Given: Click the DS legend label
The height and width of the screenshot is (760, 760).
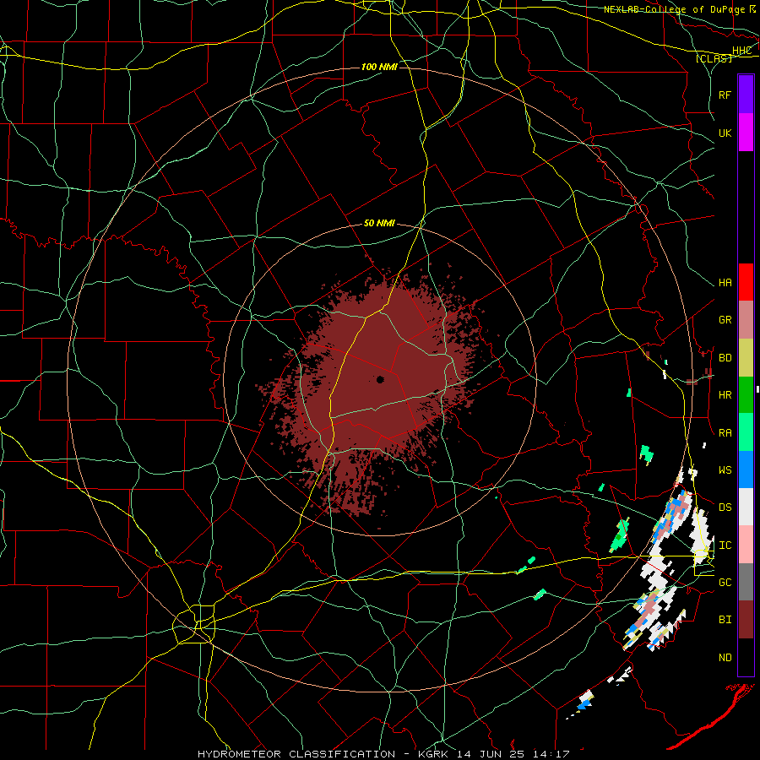Looking at the screenshot, I should click(725, 508).
